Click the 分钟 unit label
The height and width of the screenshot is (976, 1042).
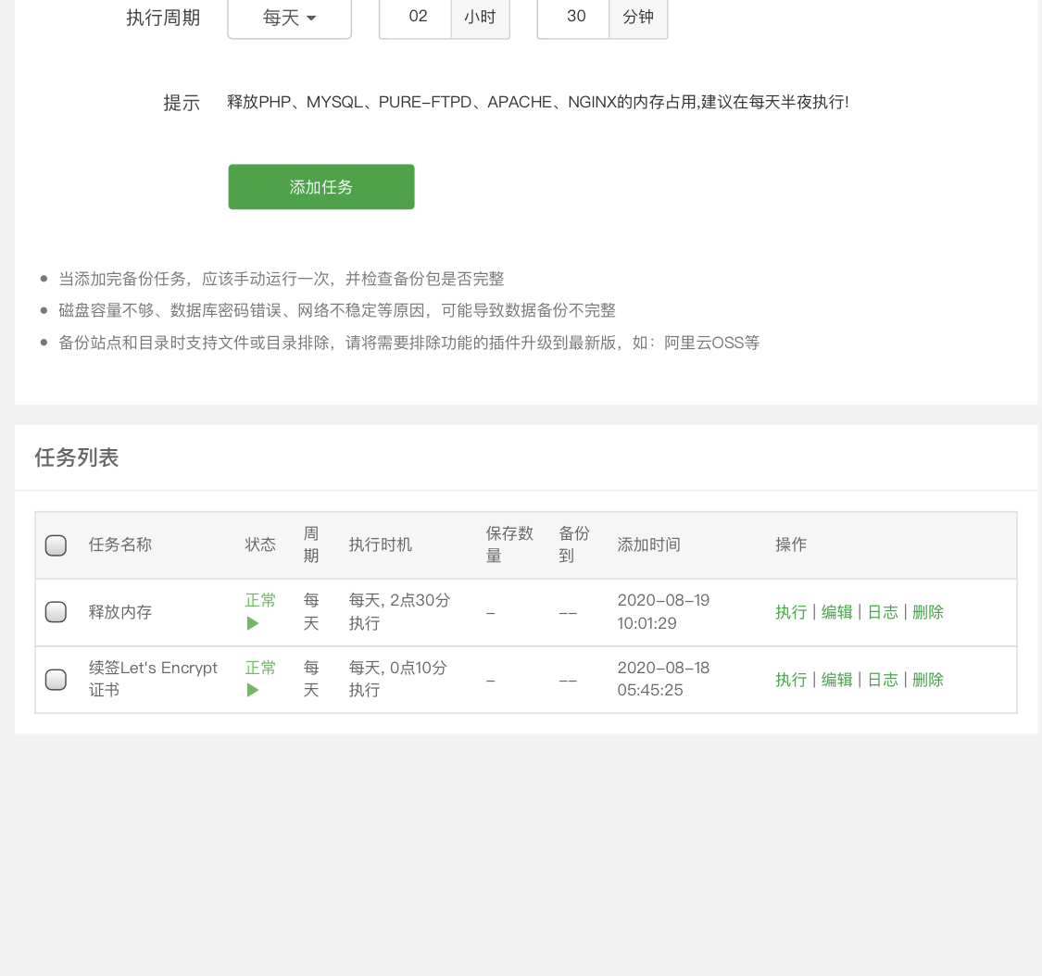638,17
